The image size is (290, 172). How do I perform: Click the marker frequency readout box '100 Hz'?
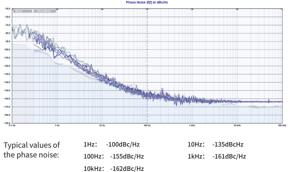coord(22,11)
